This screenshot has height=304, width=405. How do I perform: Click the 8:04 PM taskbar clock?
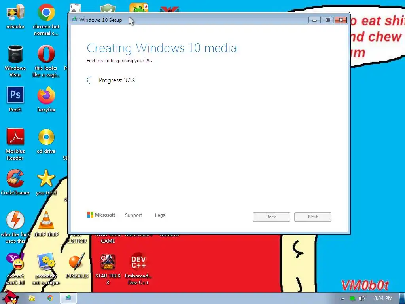click(383, 298)
